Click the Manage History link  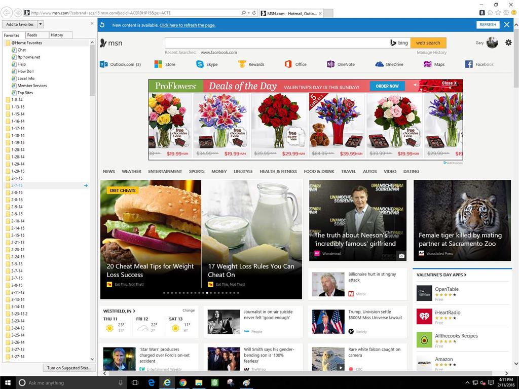pyautogui.click(x=431, y=52)
